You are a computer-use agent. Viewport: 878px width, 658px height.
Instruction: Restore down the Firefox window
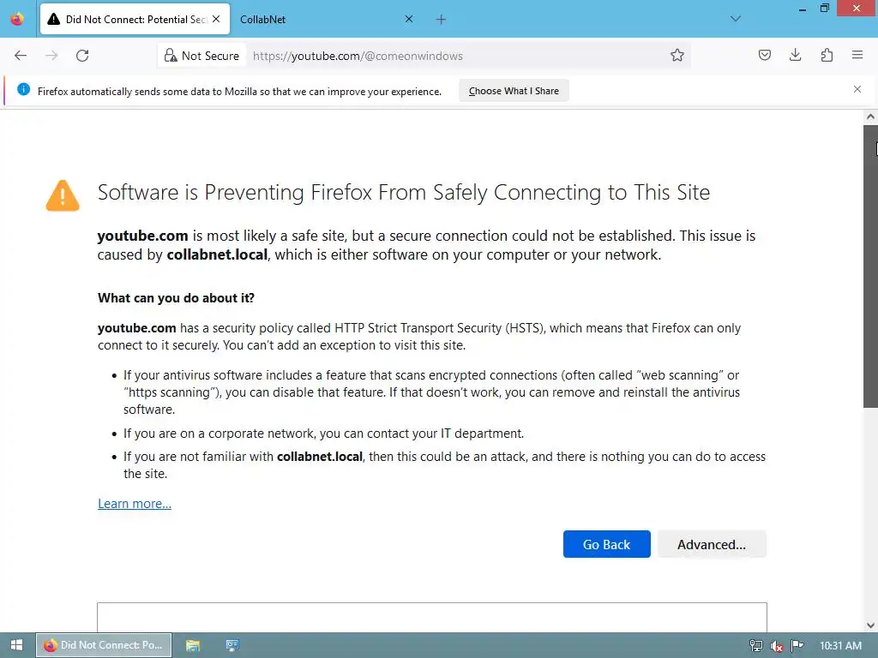[x=824, y=9]
